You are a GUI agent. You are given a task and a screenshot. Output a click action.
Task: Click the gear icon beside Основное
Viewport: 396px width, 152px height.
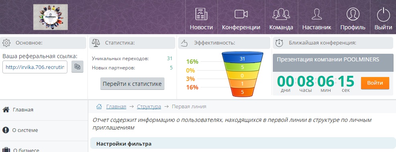click(x=6, y=43)
